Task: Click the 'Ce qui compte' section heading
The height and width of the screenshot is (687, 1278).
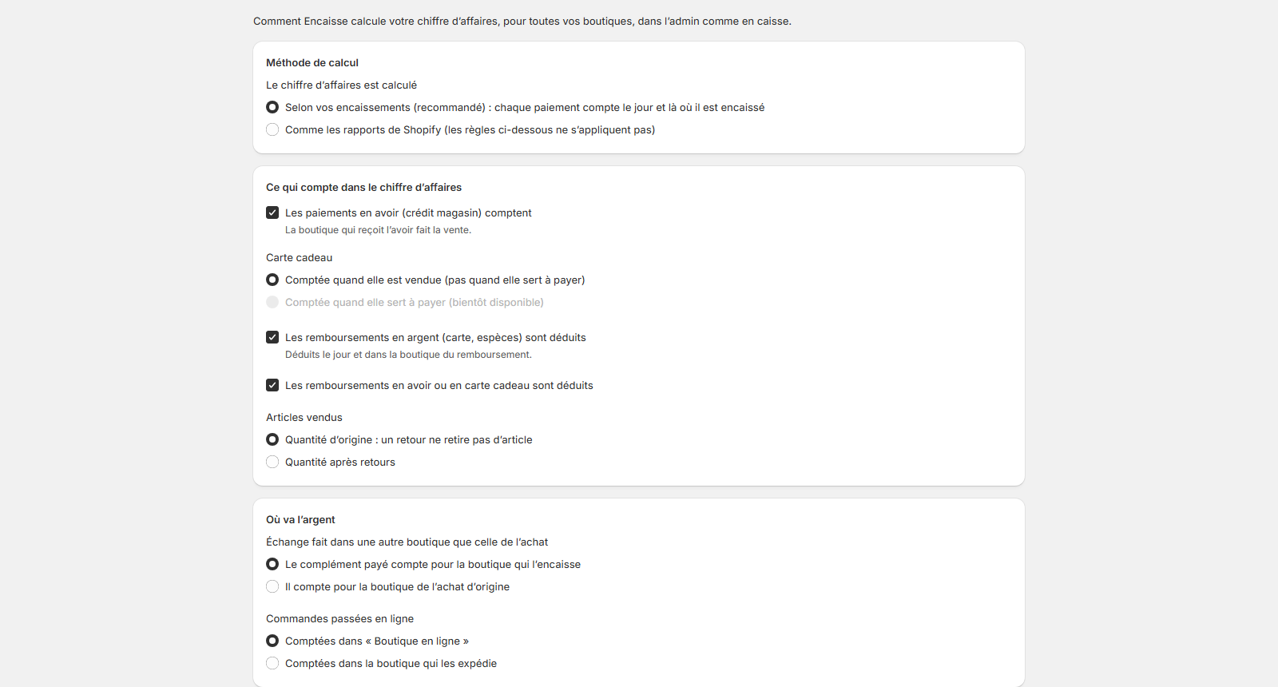Action: point(364,187)
